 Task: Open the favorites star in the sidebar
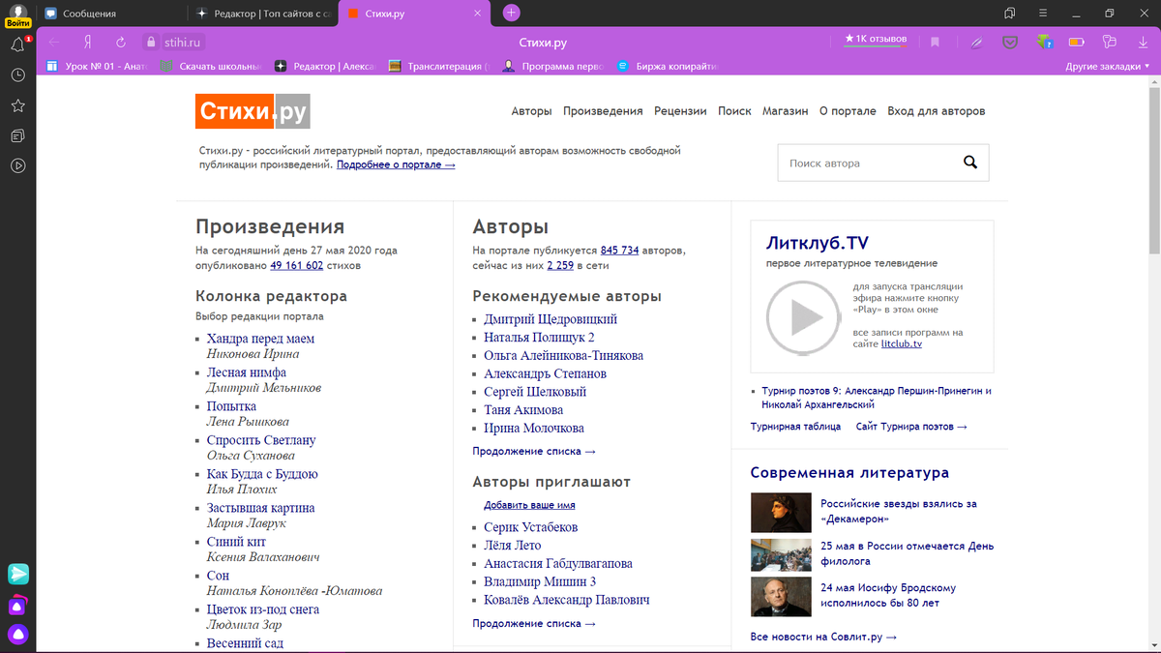[x=17, y=105]
